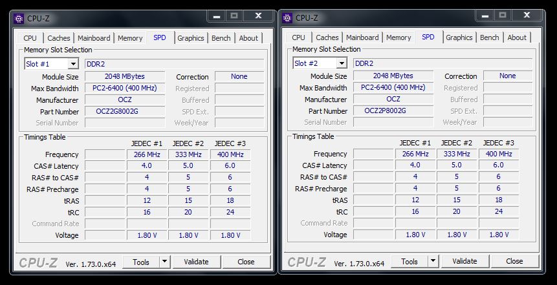Click the CPU-Z app icon in right window title bar

click(x=287, y=17)
